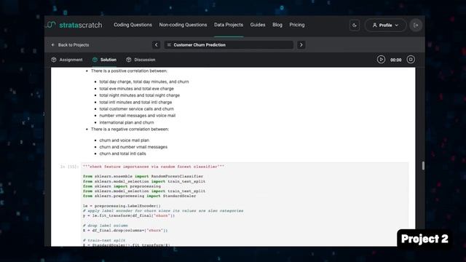Click 'number vmail messages and voice mail'

pos(138,116)
